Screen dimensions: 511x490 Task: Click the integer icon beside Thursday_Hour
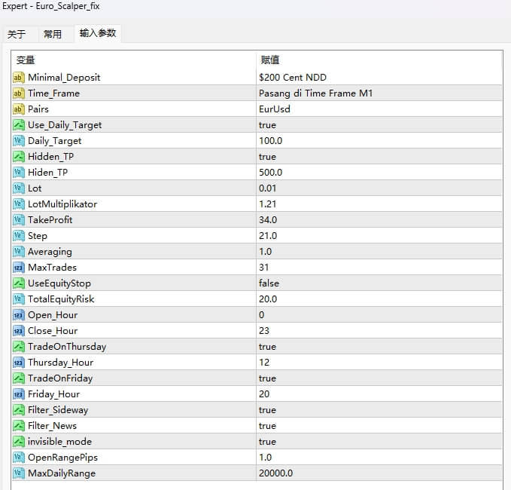[x=19, y=363]
